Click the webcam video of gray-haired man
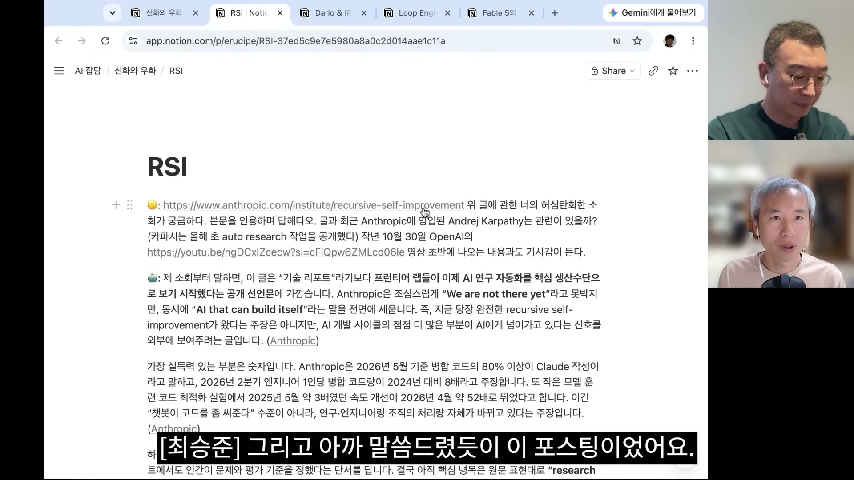854x480 pixels. point(781,214)
